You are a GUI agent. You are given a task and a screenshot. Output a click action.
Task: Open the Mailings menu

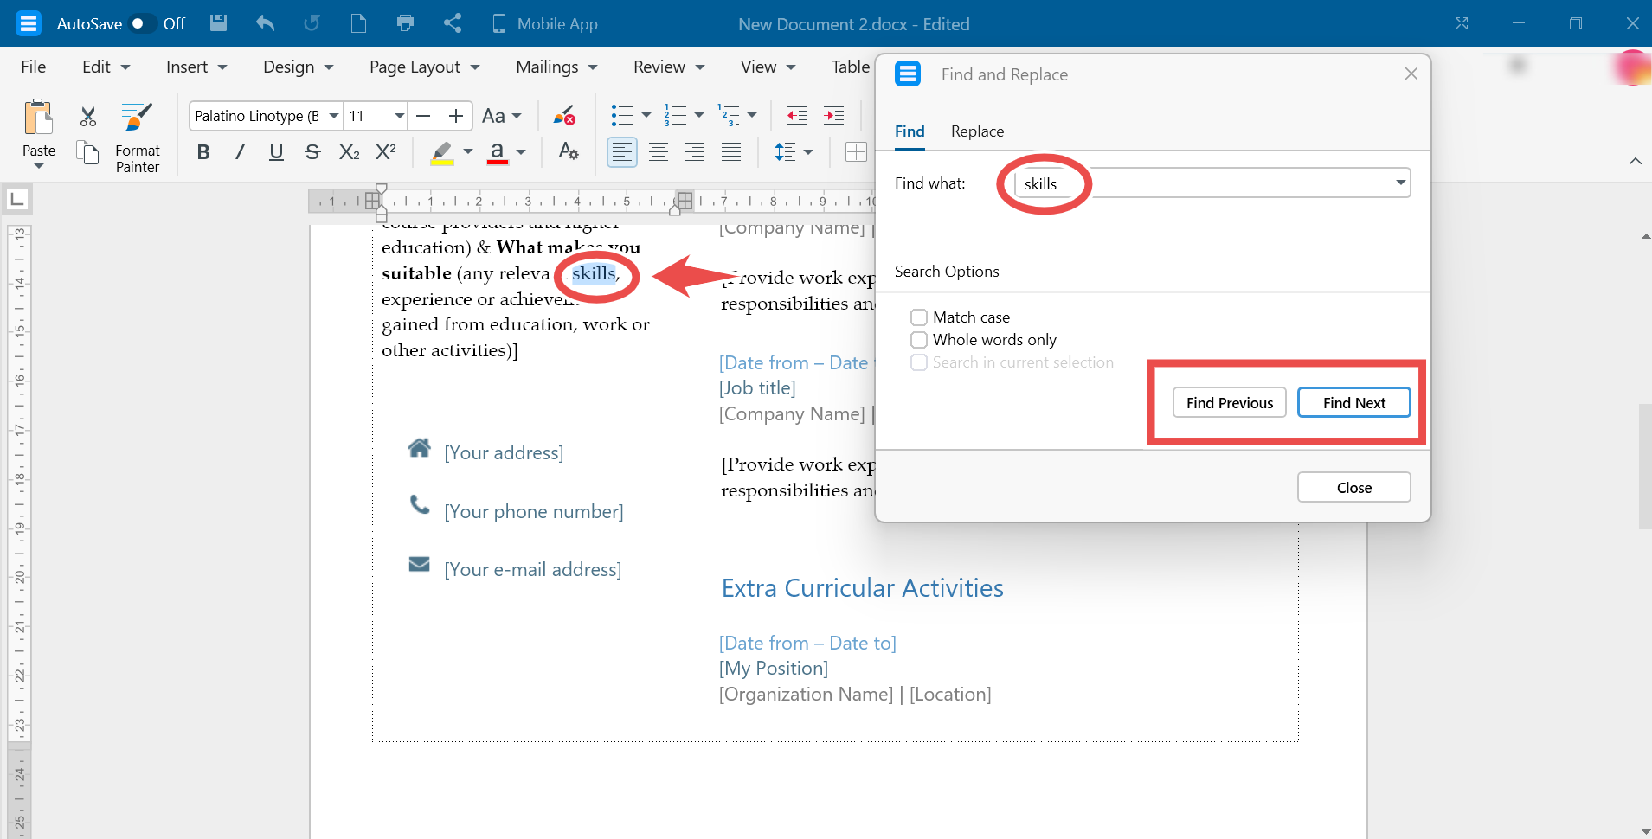(556, 67)
